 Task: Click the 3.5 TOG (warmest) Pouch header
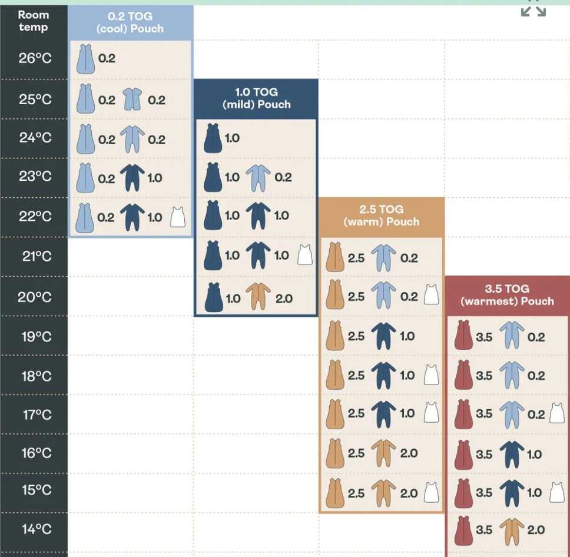[507, 295]
